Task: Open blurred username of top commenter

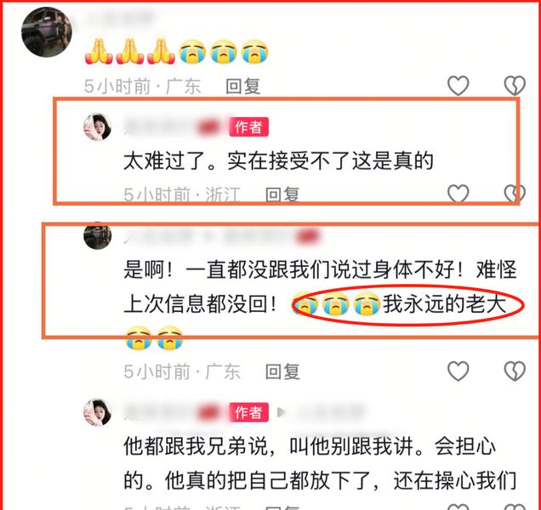Action: tap(119, 18)
